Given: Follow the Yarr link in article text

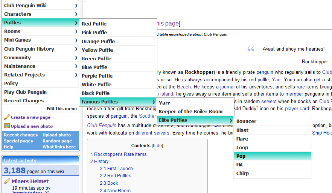Looking at the screenshot, I should (x=276, y=80).
